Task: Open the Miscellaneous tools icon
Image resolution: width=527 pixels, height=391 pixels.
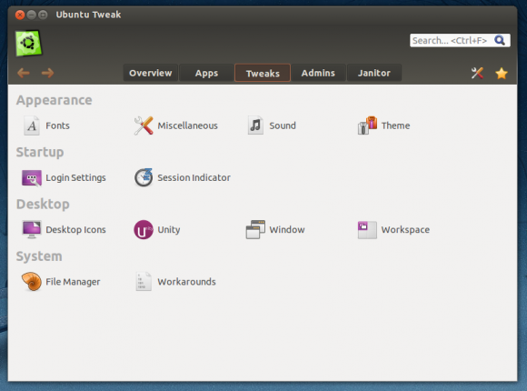Action: (x=144, y=125)
